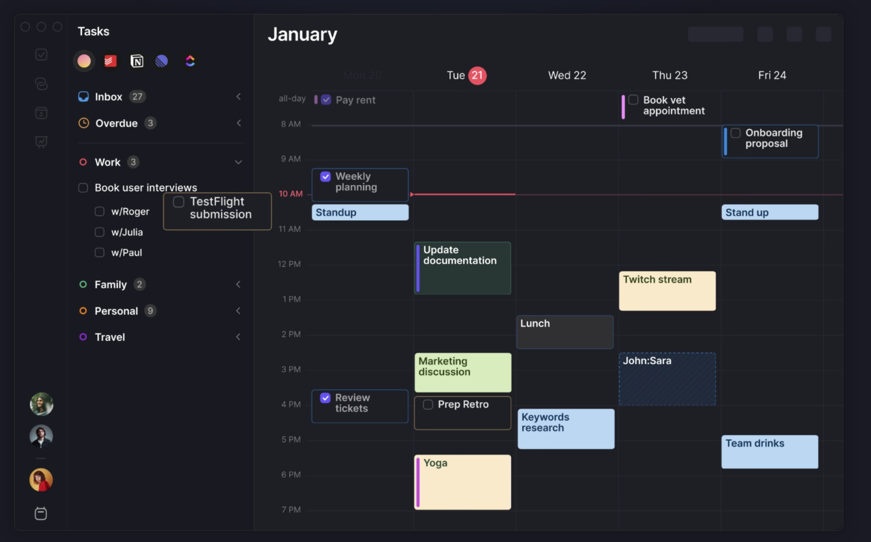
Task: Click the red-haired user avatar
Action: [x=41, y=480]
